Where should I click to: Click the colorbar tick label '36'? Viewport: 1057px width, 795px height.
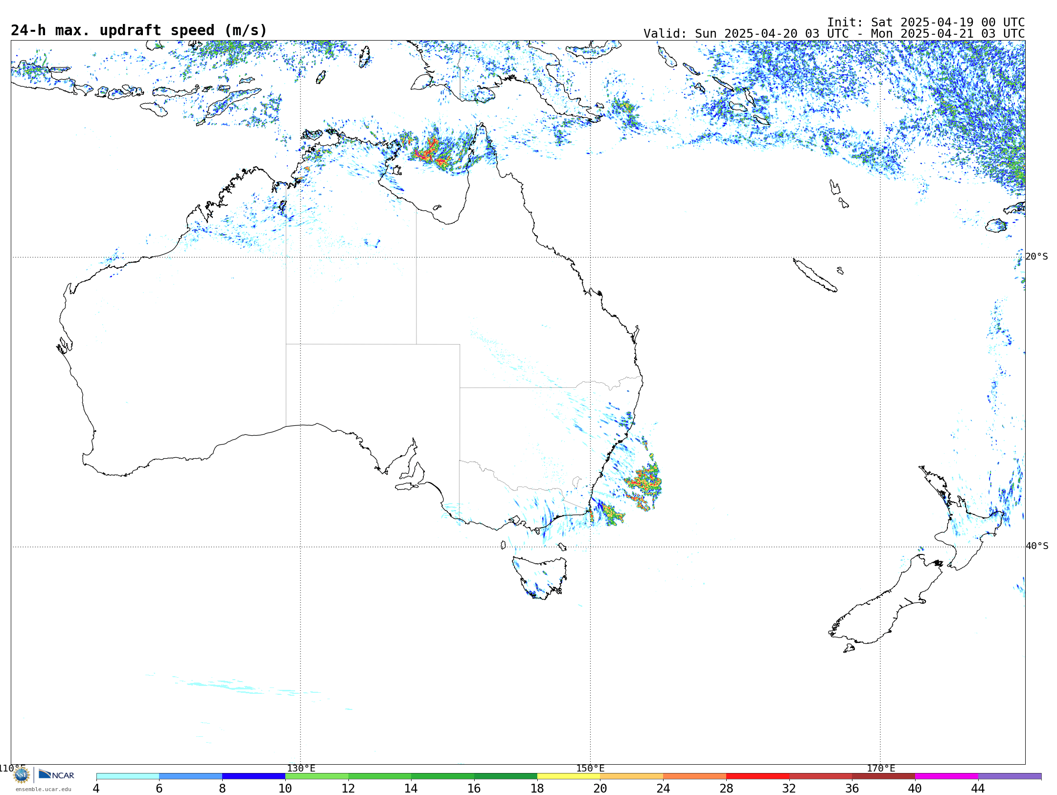tap(852, 789)
